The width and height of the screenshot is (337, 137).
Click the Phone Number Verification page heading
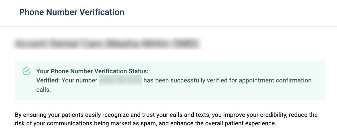point(71,12)
